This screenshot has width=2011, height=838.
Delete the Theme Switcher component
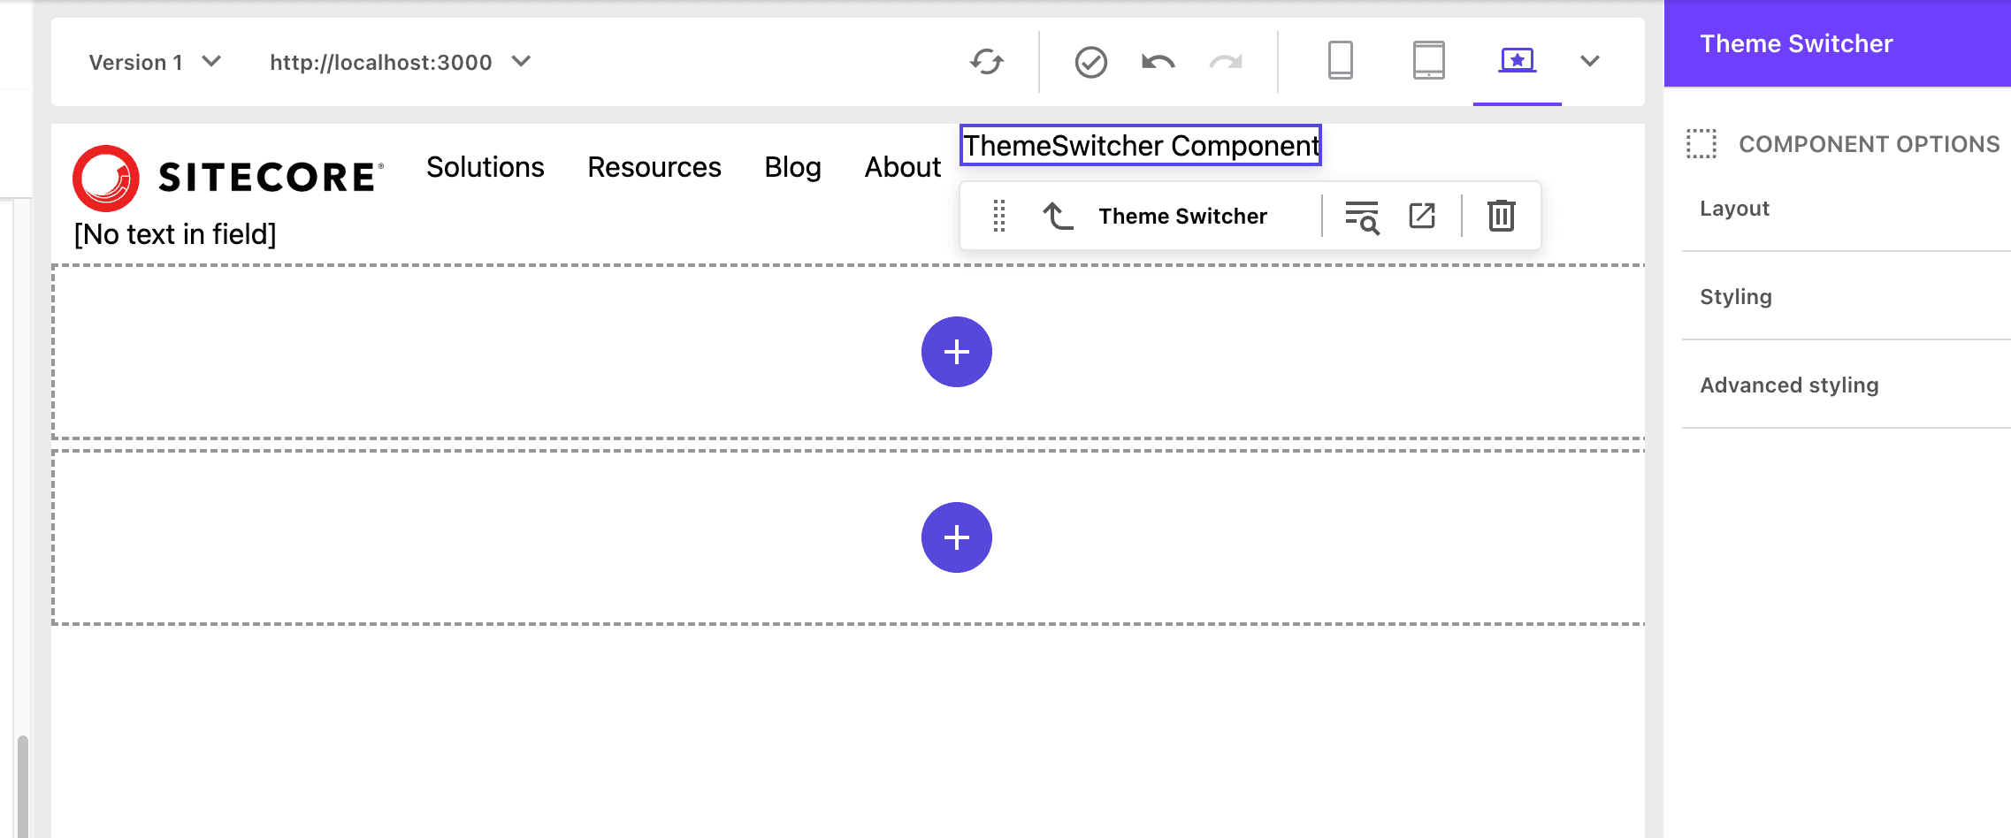tap(1501, 216)
